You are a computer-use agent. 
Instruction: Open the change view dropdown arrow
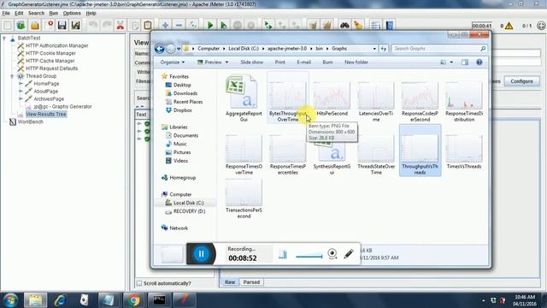click(451, 62)
